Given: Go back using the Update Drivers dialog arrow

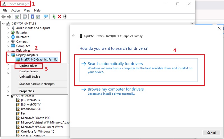Looking at the screenshot, I should click(x=74, y=36).
